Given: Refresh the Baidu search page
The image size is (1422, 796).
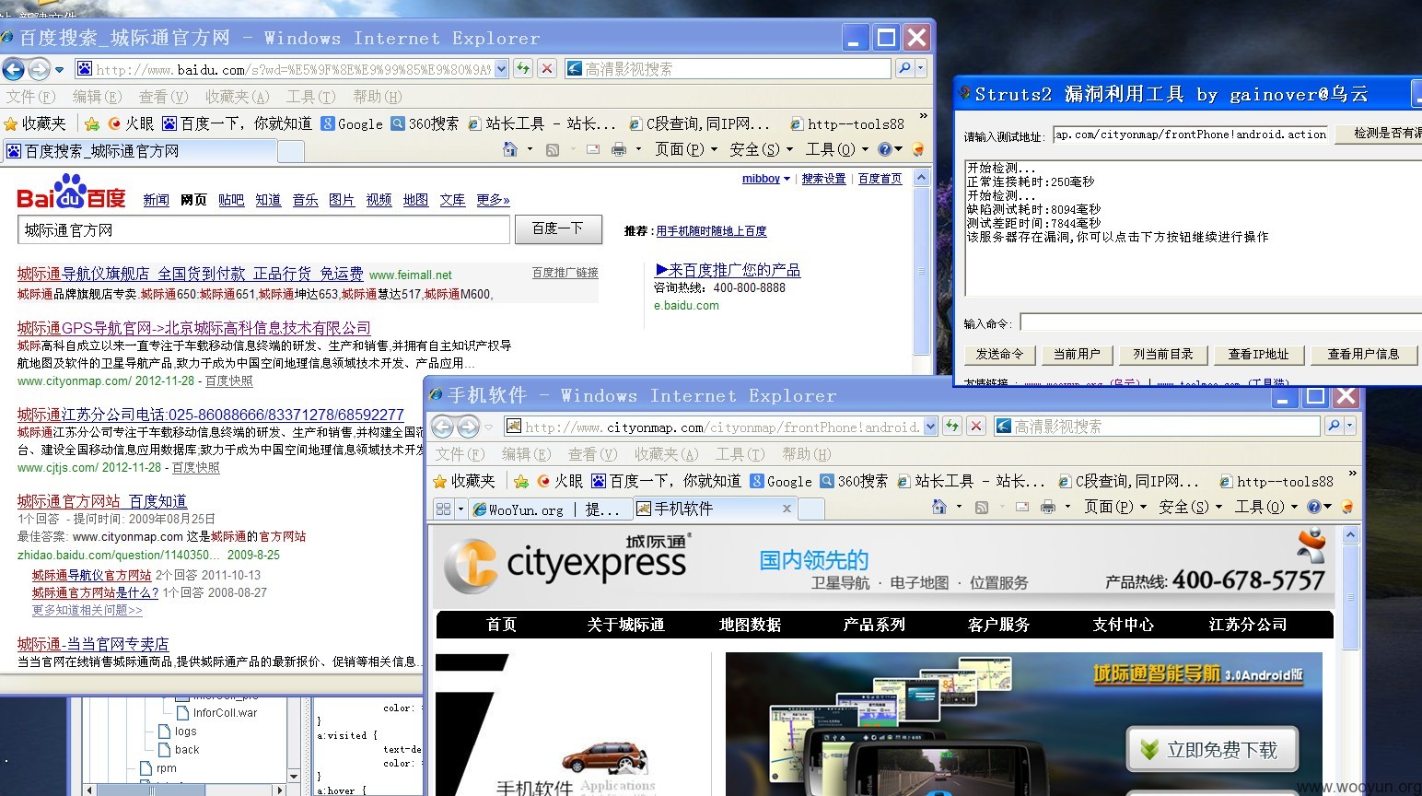Looking at the screenshot, I should tap(523, 69).
